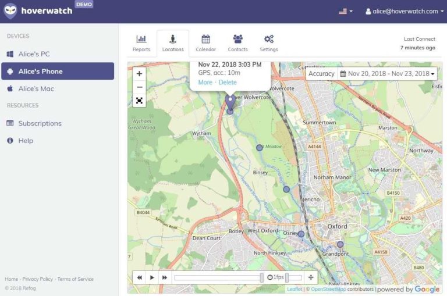Click the user icon beside the account email

pyautogui.click(x=368, y=12)
